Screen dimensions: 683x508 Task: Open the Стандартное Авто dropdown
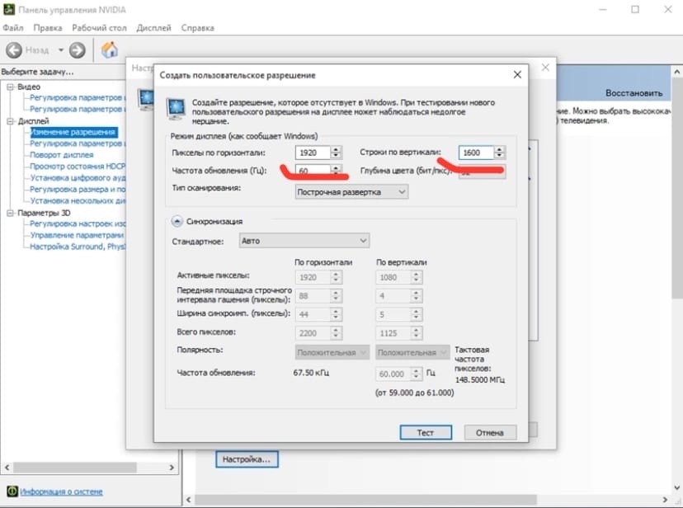click(x=304, y=241)
